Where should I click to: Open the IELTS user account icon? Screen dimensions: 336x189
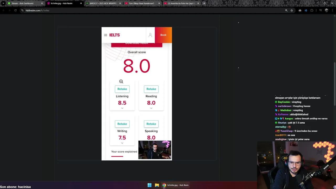click(150, 35)
